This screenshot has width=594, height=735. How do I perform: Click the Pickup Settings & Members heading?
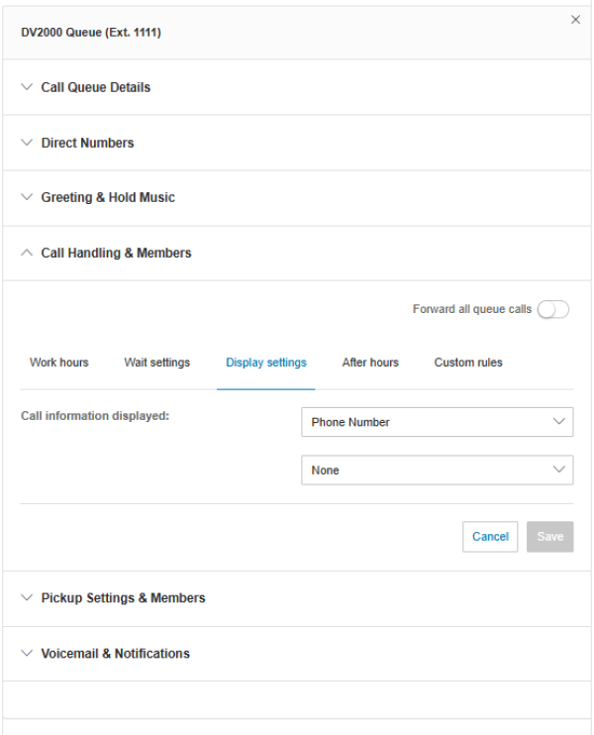pyautogui.click(x=123, y=598)
